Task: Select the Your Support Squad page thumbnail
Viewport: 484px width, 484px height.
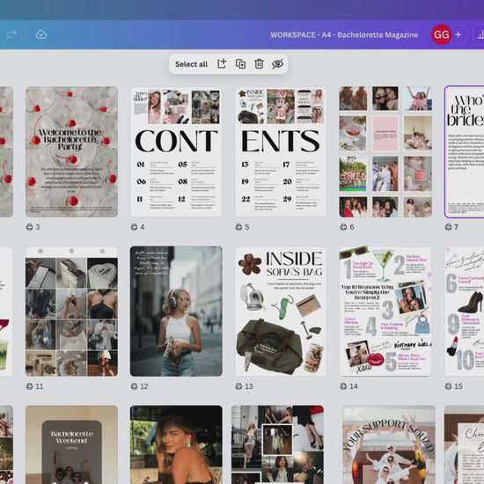Action: pos(389,444)
